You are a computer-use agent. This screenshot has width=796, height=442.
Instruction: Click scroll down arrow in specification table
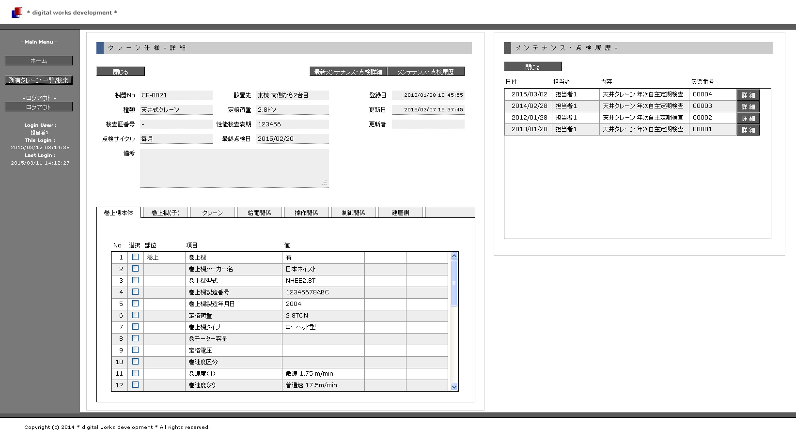[x=454, y=387]
